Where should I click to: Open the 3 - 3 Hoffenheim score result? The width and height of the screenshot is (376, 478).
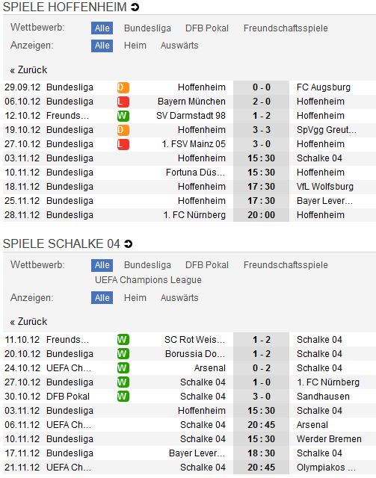[261, 130]
